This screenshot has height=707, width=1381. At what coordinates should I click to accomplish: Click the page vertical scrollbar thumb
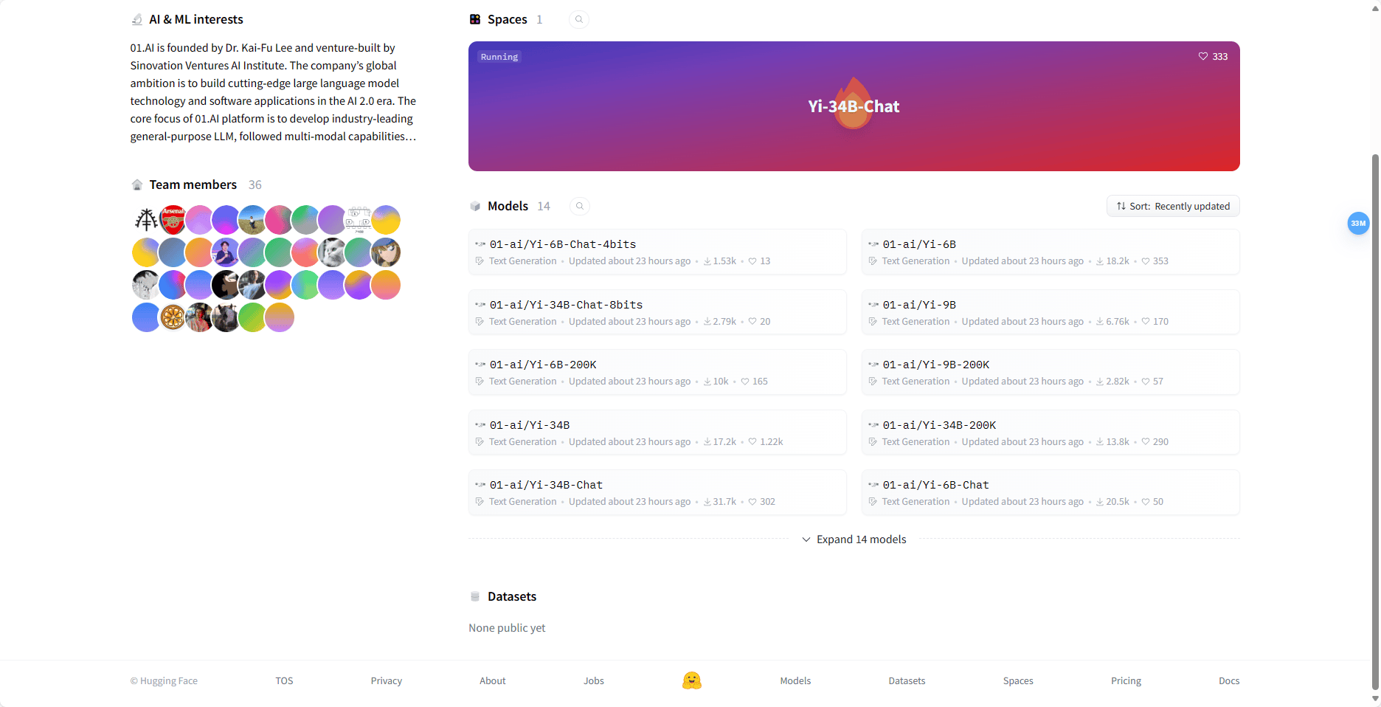click(x=1375, y=421)
